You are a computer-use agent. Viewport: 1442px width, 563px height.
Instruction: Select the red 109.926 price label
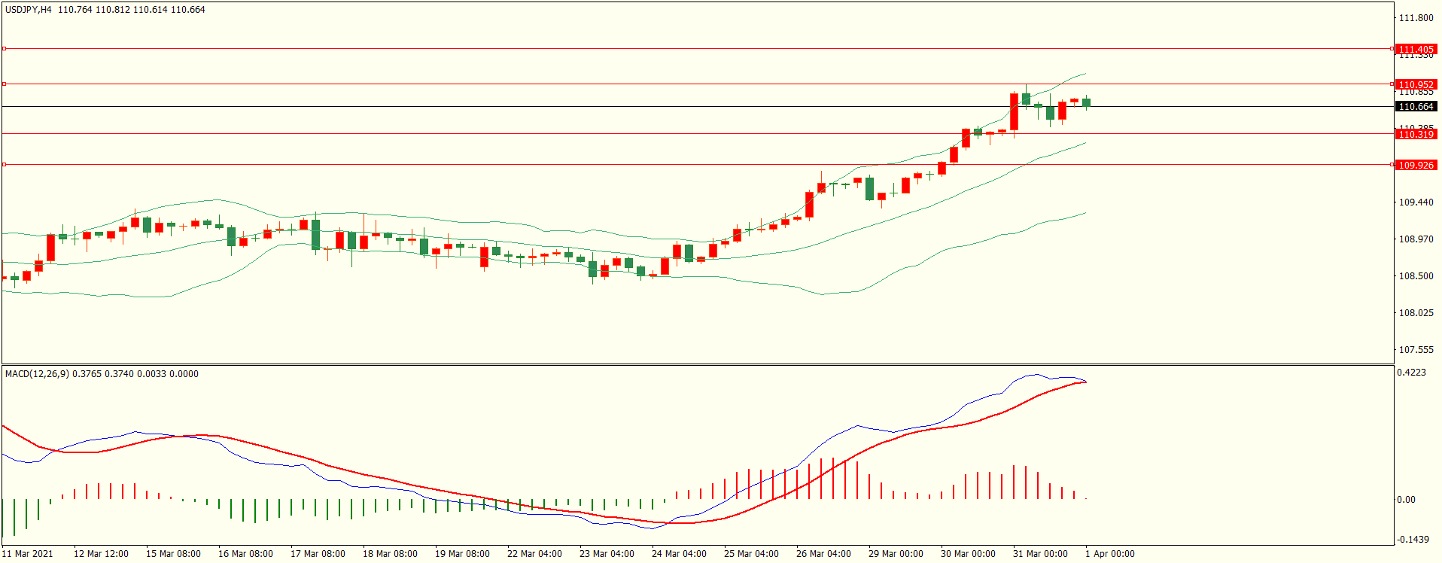[x=1416, y=165]
